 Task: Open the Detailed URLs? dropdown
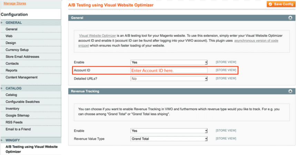point(169,79)
